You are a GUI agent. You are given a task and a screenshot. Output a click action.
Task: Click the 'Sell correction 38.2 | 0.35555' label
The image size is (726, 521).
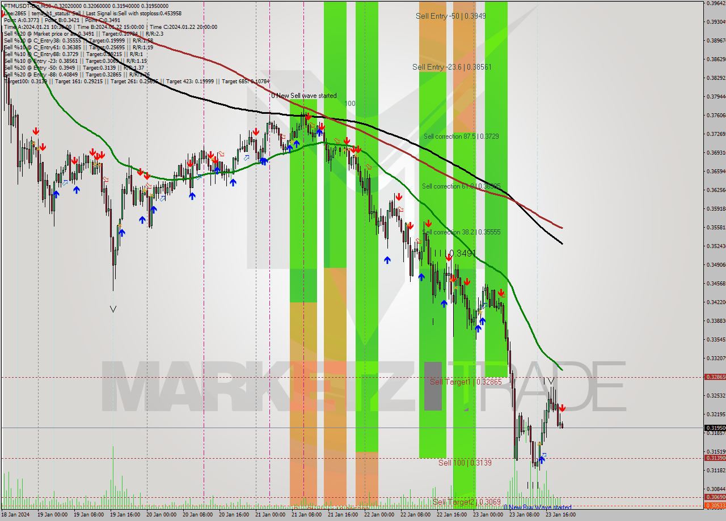(x=461, y=232)
